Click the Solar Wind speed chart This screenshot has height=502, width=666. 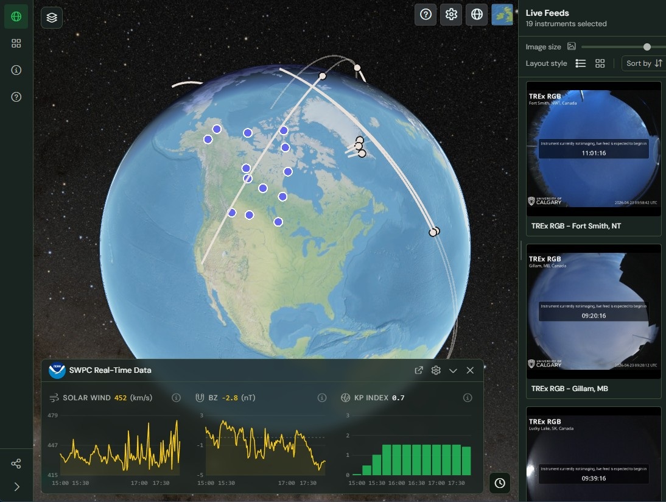pos(120,445)
